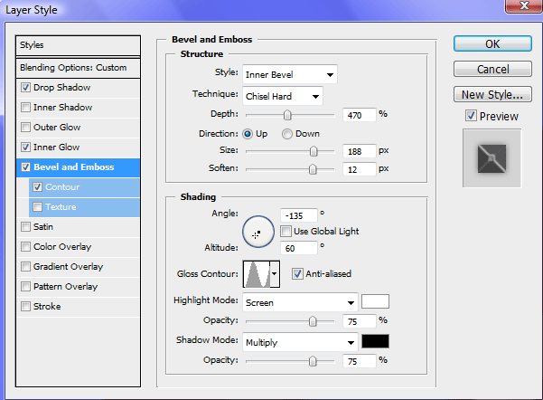Click the Gloss Contour curve thumbnail
This screenshot has width=543, height=400.
click(257, 274)
